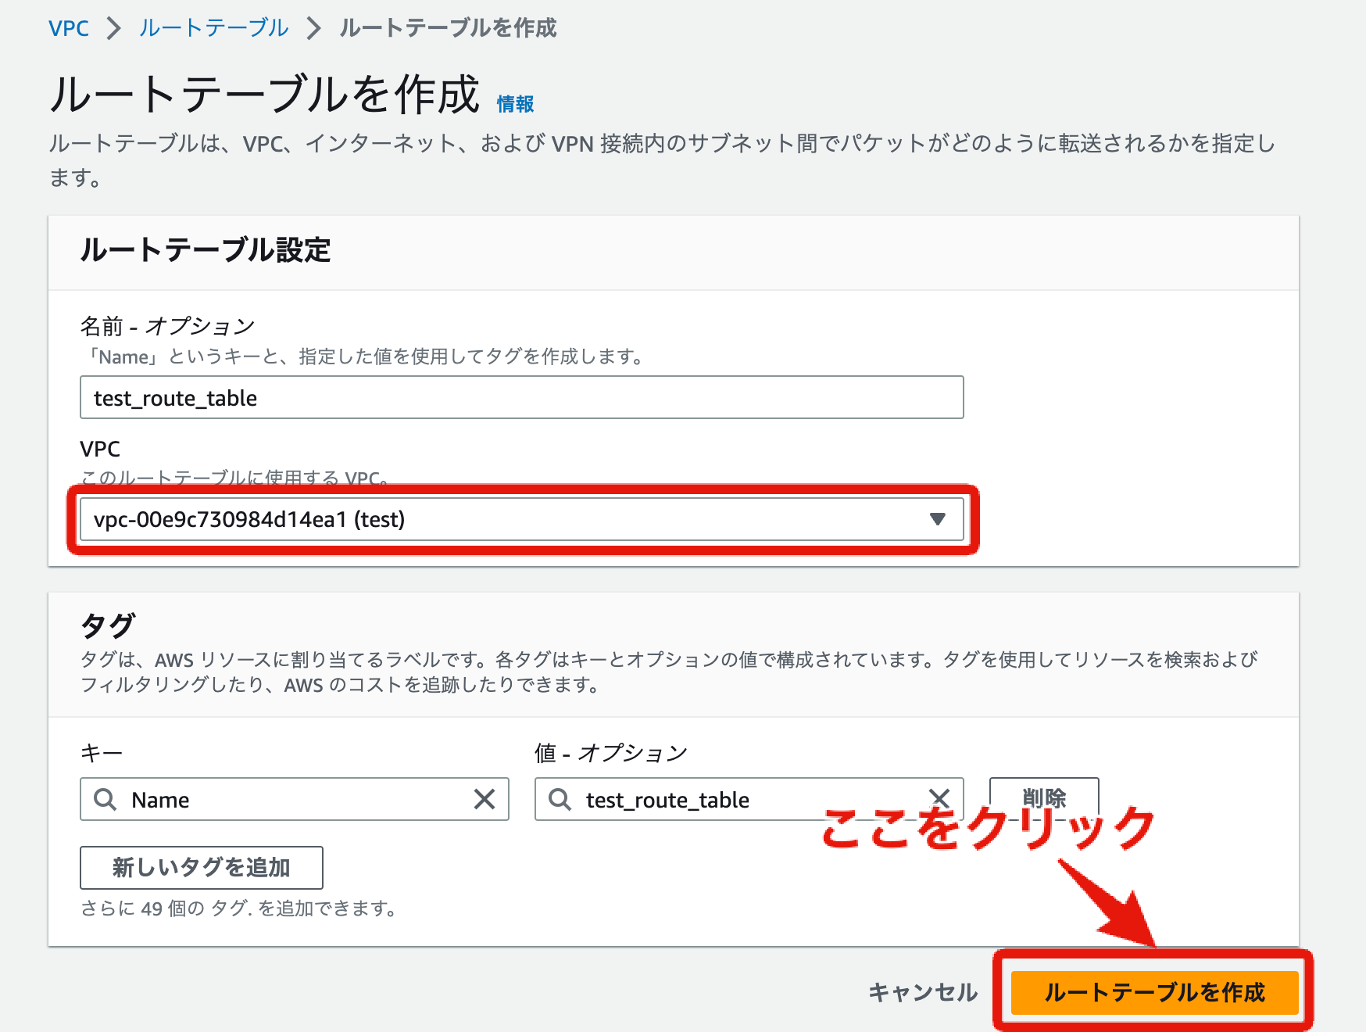Click the ルートテーブルを作成 orange button
The image size is (1366, 1032).
point(1154,992)
